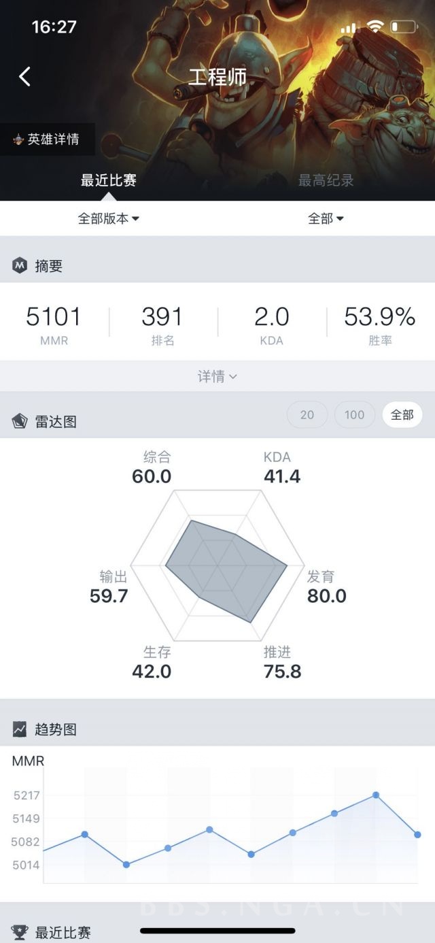Tap the radar chart pentagon icon
Viewport: 435px width, 943px height.
tap(20, 421)
